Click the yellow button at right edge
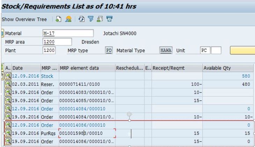The image size is (255, 147). [x=242, y=50]
